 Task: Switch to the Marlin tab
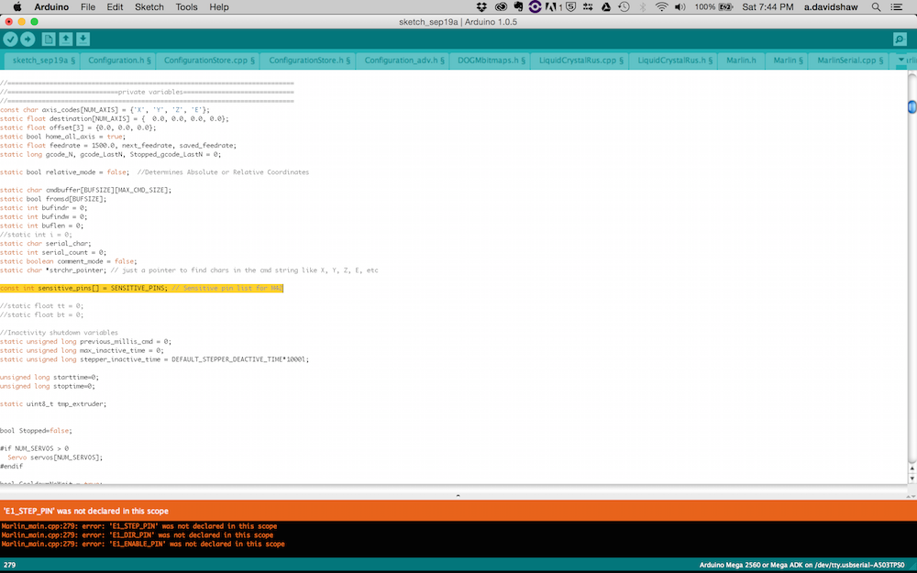(787, 61)
